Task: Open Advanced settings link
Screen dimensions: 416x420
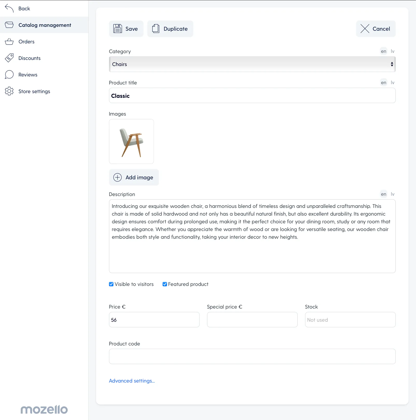Action: [132, 381]
